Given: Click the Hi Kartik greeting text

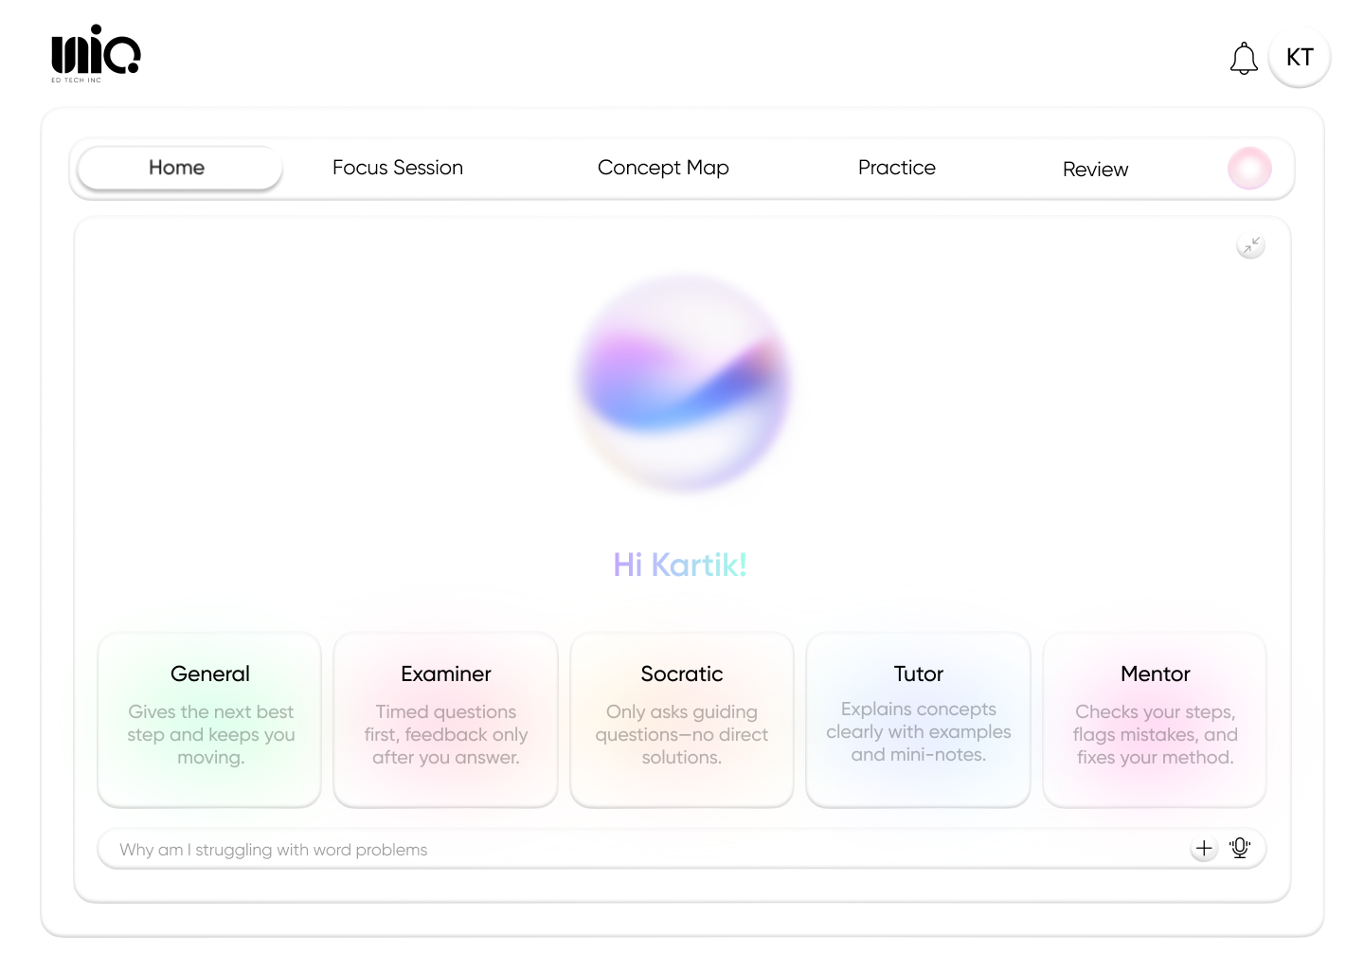Looking at the screenshot, I should 679,565.
